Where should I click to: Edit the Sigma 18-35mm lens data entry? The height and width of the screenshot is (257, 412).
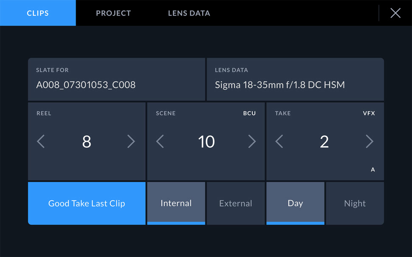coord(279,84)
